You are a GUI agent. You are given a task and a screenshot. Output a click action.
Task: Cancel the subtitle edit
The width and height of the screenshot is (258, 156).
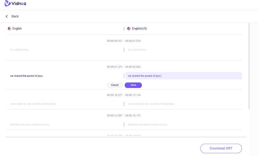click(x=114, y=85)
